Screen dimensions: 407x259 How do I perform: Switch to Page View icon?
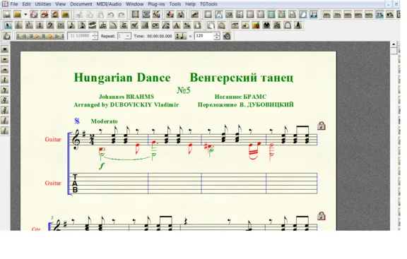pyautogui.click(x=146, y=14)
